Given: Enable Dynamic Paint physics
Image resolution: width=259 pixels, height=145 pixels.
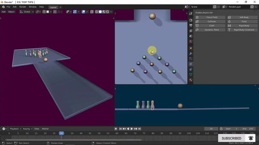Looking at the screenshot, I should point(210,30).
